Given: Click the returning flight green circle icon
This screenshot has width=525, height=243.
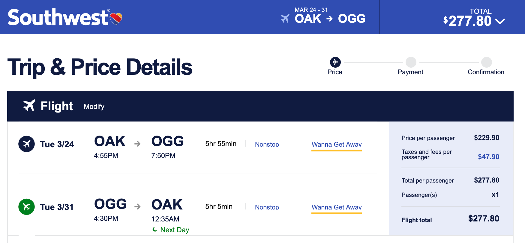Looking at the screenshot, I should pos(26,207).
